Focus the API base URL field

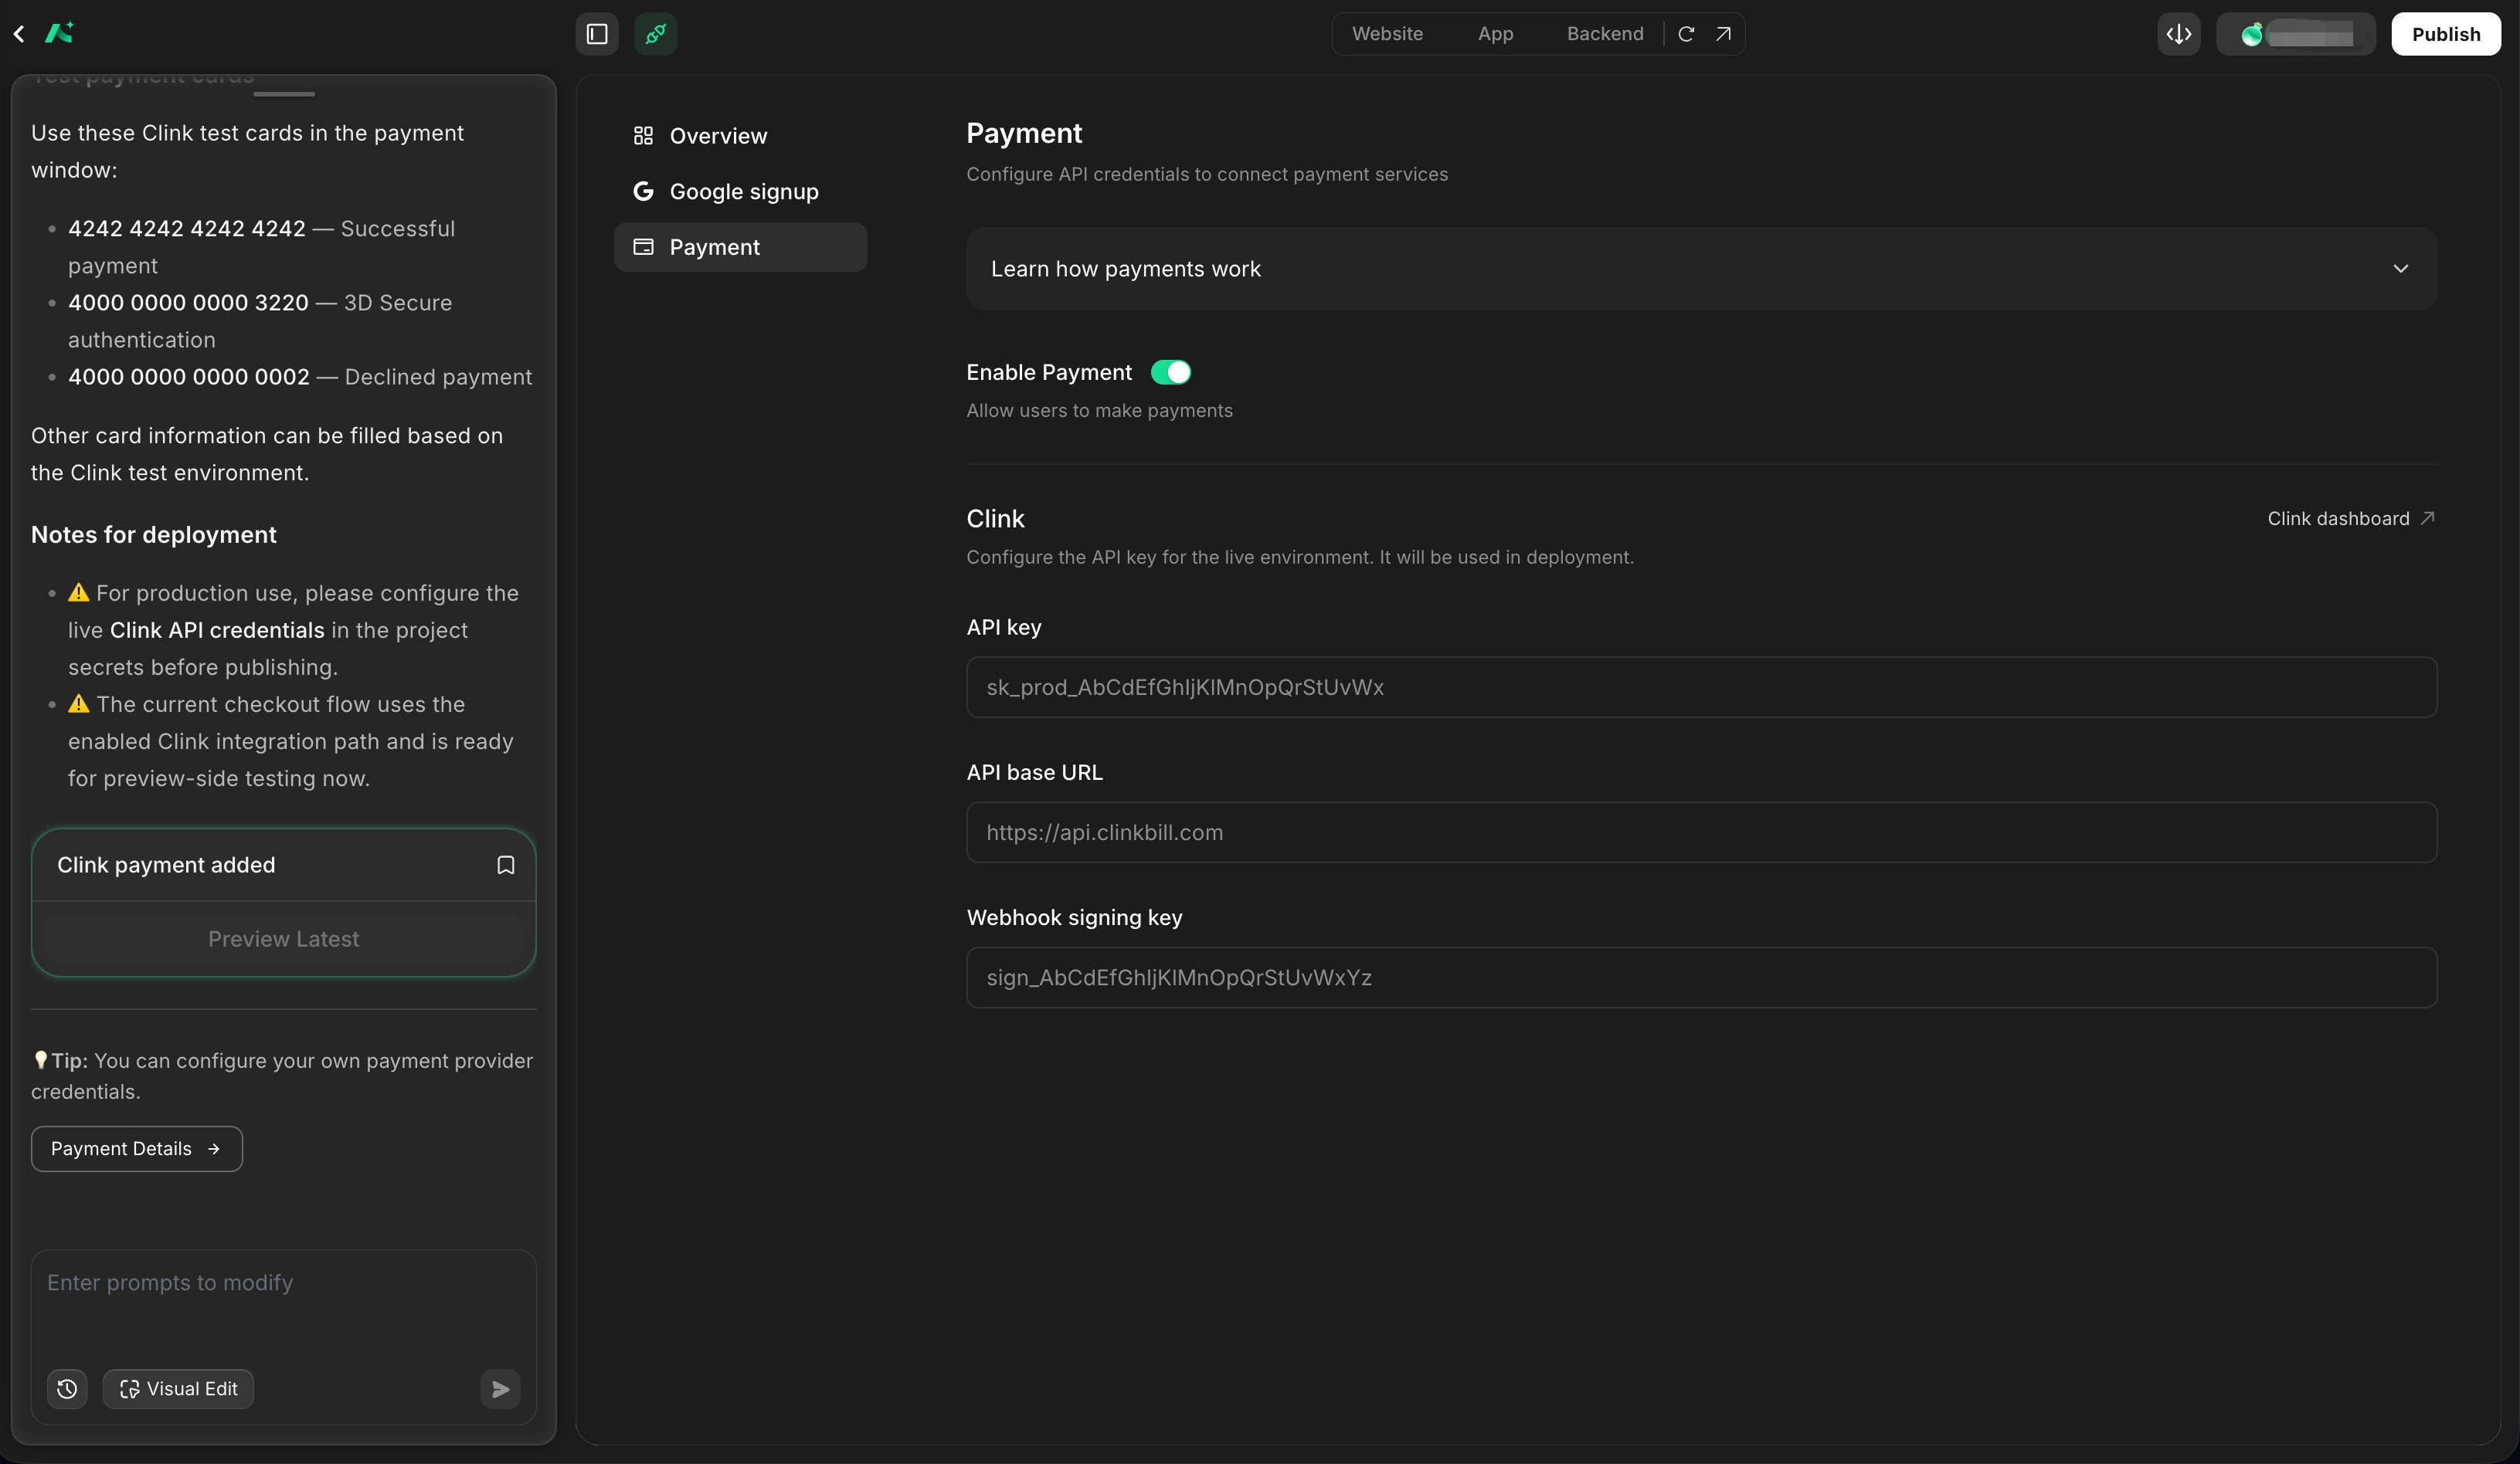[x=1701, y=832]
